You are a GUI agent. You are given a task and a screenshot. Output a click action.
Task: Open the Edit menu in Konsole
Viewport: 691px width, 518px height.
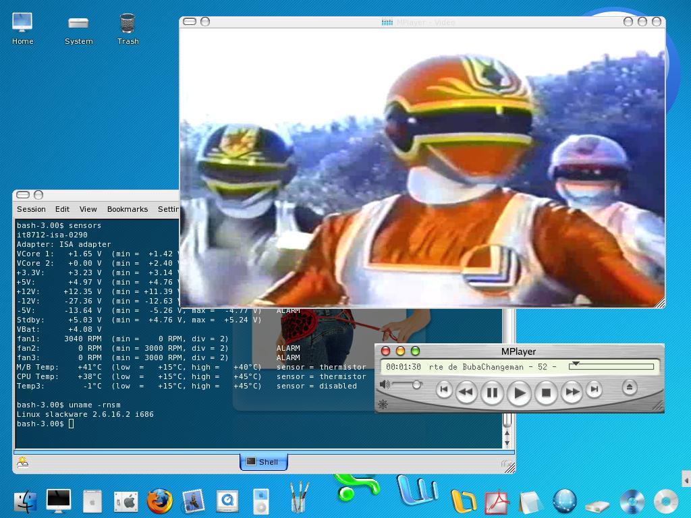click(x=62, y=209)
